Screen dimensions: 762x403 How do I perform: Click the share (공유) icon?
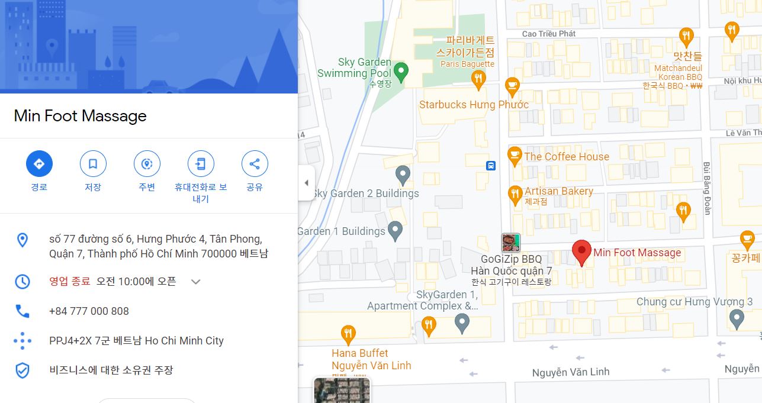coord(255,164)
